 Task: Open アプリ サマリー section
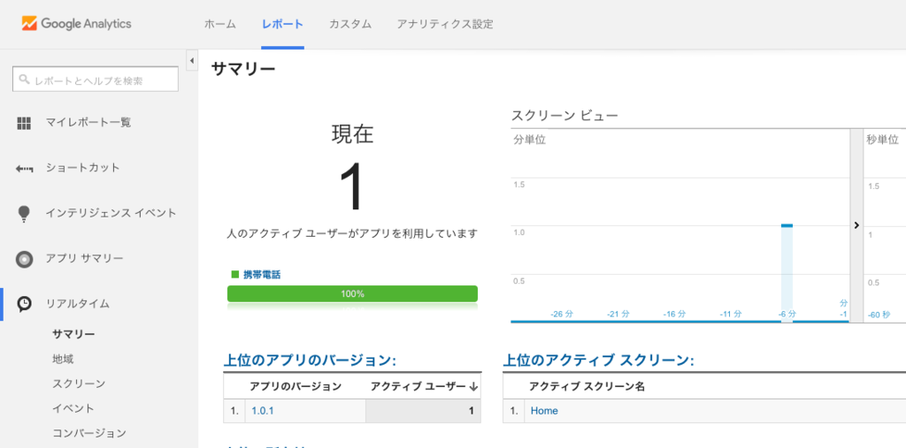(84, 258)
